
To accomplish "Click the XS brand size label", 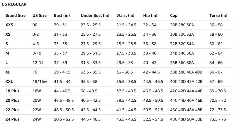I will click(8, 34).
